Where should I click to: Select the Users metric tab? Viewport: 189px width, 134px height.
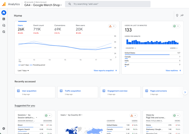pyautogui.click(x=21, y=29)
